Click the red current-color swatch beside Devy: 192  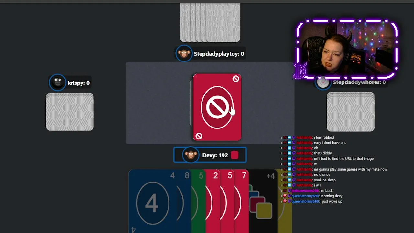click(235, 155)
